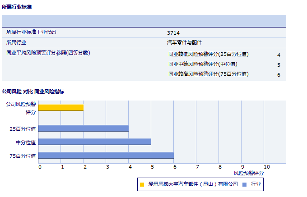Select the 75百分位值 blue bar
This screenshot has height=197, width=307.
pos(106,155)
